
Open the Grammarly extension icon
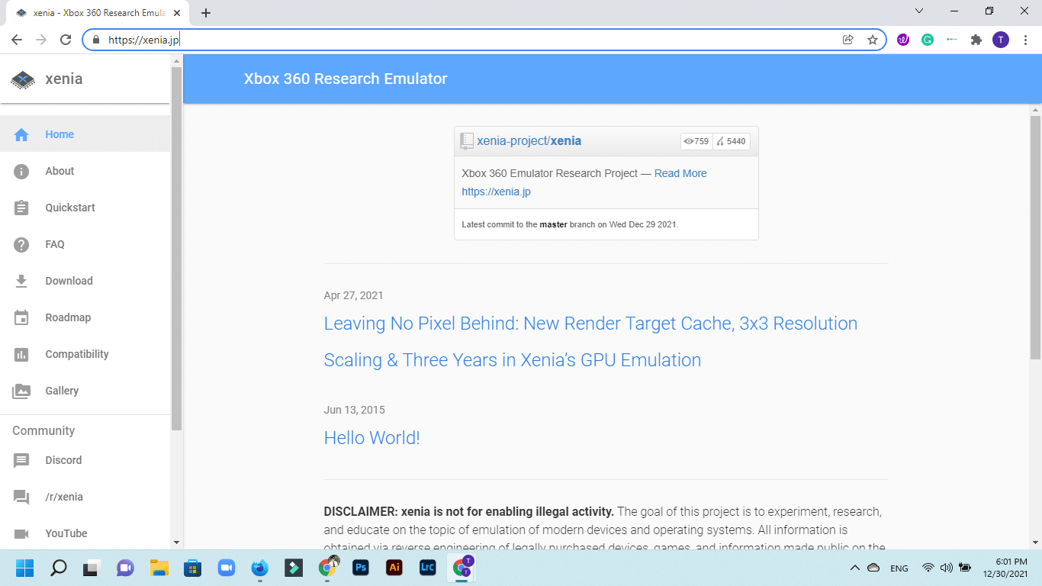click(928, 40)
